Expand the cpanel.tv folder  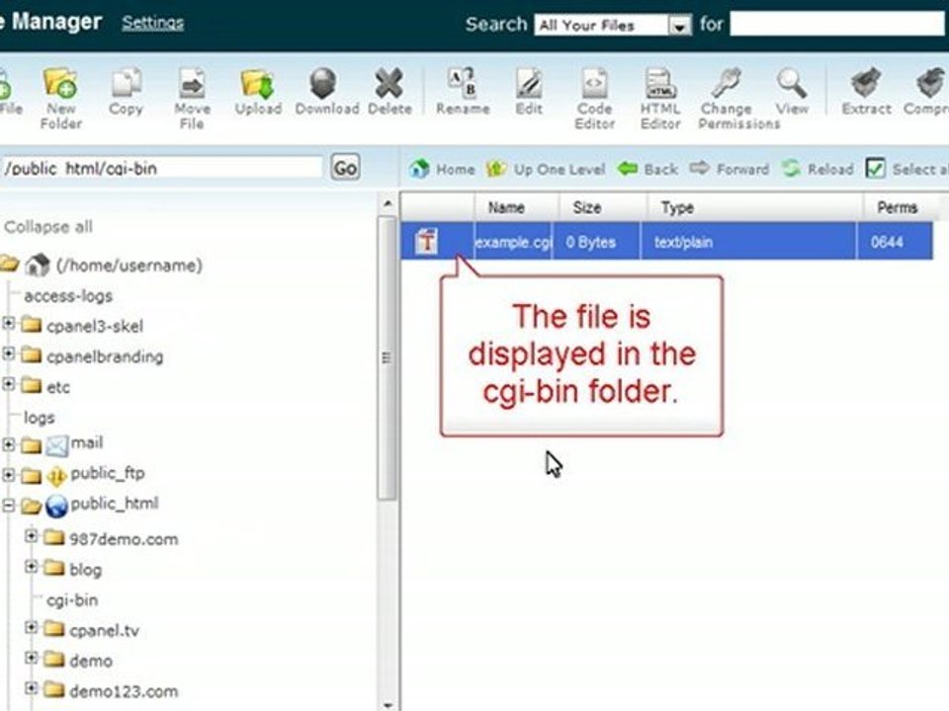[32, 628]
